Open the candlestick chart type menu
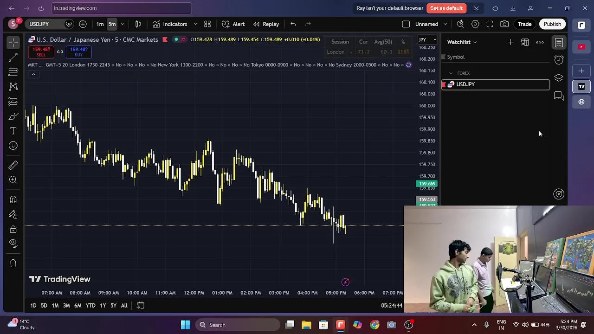The image size is (594, 334). click(138, 24)
